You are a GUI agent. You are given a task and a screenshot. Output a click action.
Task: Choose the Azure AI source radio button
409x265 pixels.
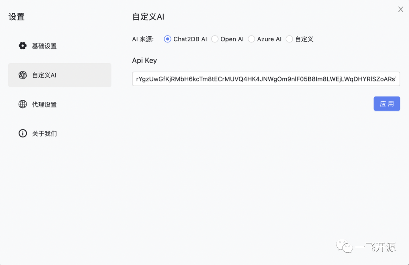point(251,39)
